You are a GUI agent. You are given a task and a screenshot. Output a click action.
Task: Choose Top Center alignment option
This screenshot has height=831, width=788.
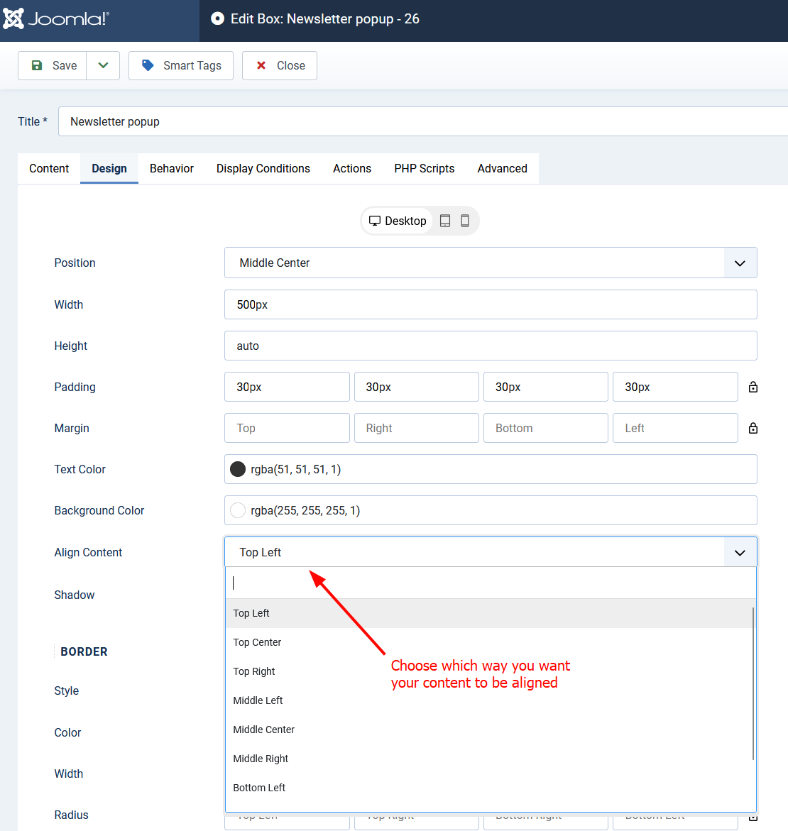click(489, 642)
